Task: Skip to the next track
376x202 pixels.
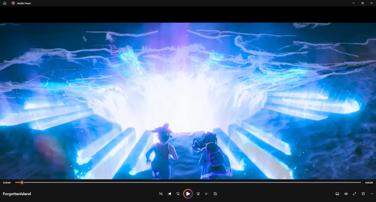Action: (x=207, y=194)
